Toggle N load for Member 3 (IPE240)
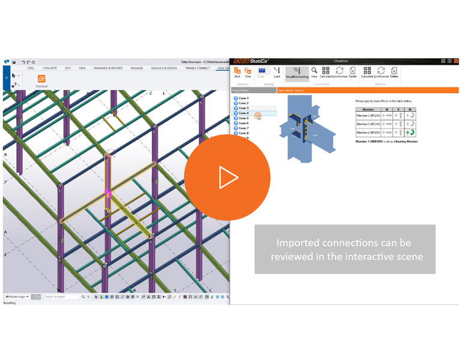Viewport: 461px width, 360px height. [x=387, y=124]
